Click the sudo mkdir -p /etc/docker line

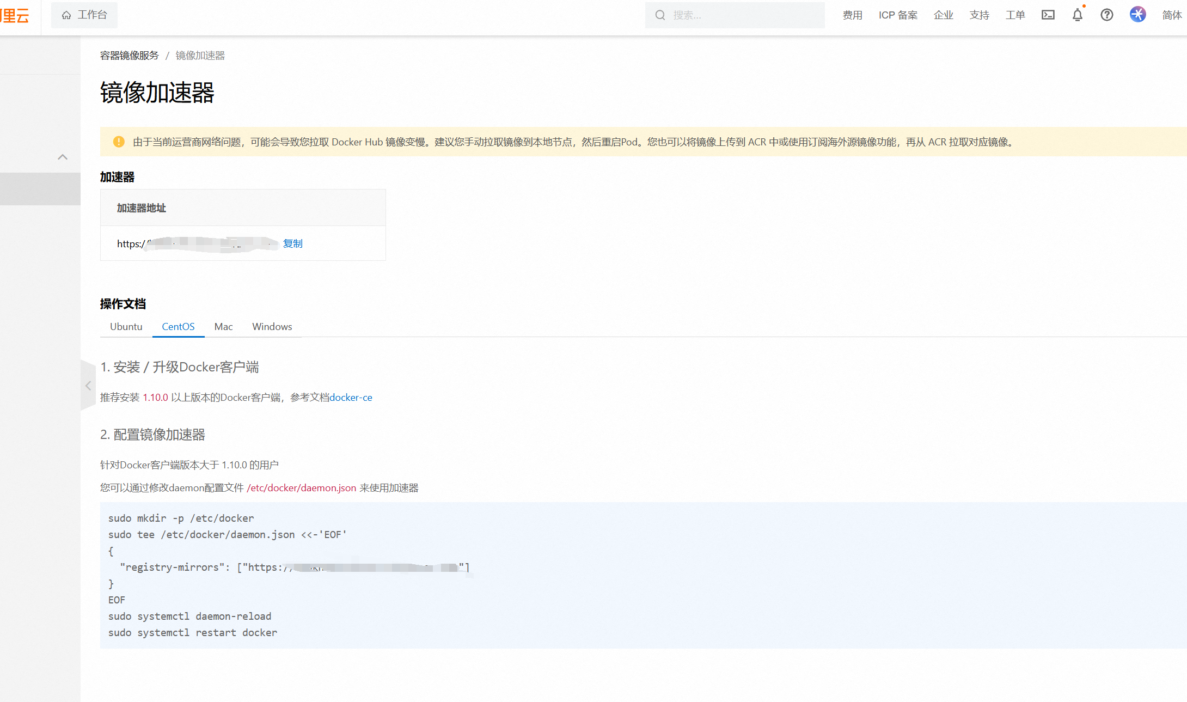[x=181, y=518]
